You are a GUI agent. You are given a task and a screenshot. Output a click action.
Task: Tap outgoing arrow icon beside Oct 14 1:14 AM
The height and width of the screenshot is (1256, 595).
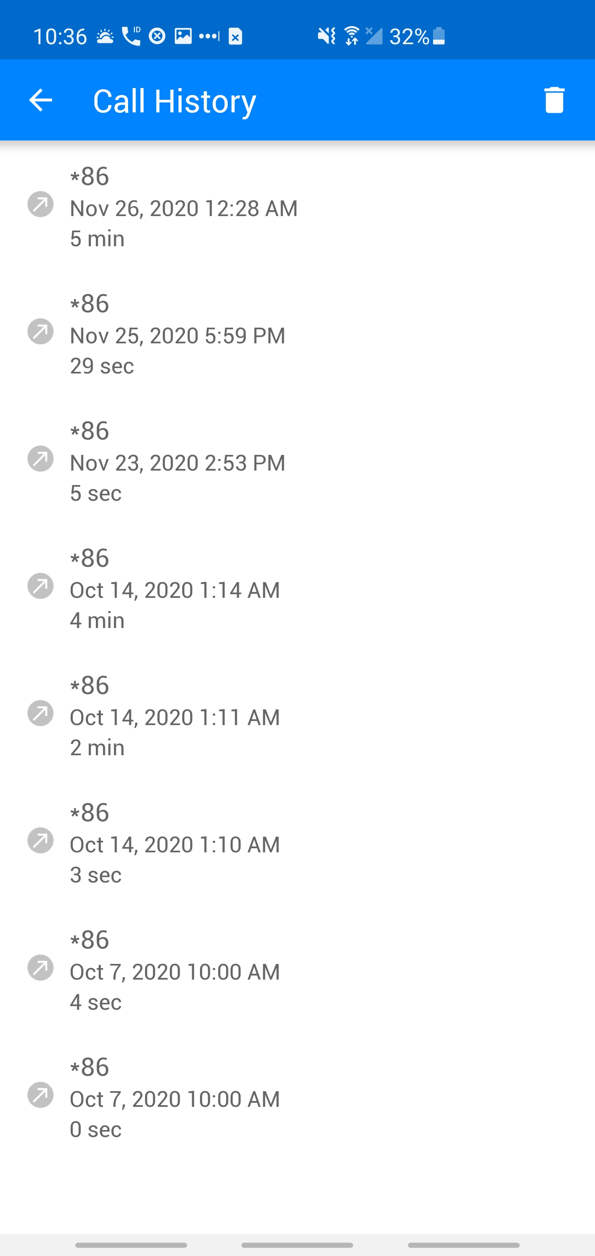point(40,586)
